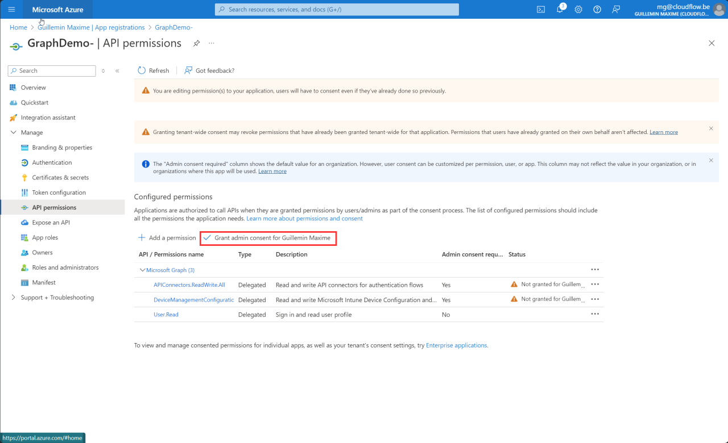
Task: Open the portal settings gear
Action: click(x=578, y=10)
